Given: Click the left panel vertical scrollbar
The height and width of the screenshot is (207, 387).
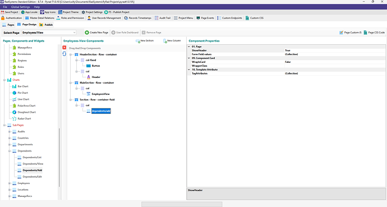Looking at the screenshot, I should pyautogui.click(x=59, y=158).
